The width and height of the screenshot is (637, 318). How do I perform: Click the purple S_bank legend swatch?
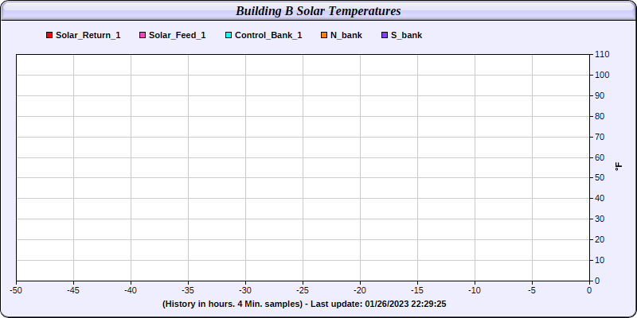click(x=385, y=35)
